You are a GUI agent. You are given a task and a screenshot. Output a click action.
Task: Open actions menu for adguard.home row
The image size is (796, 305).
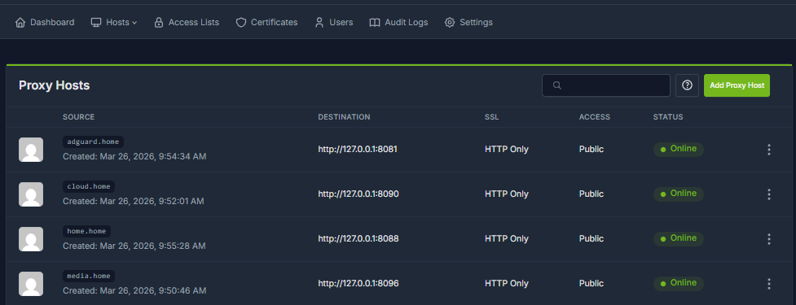768,150
